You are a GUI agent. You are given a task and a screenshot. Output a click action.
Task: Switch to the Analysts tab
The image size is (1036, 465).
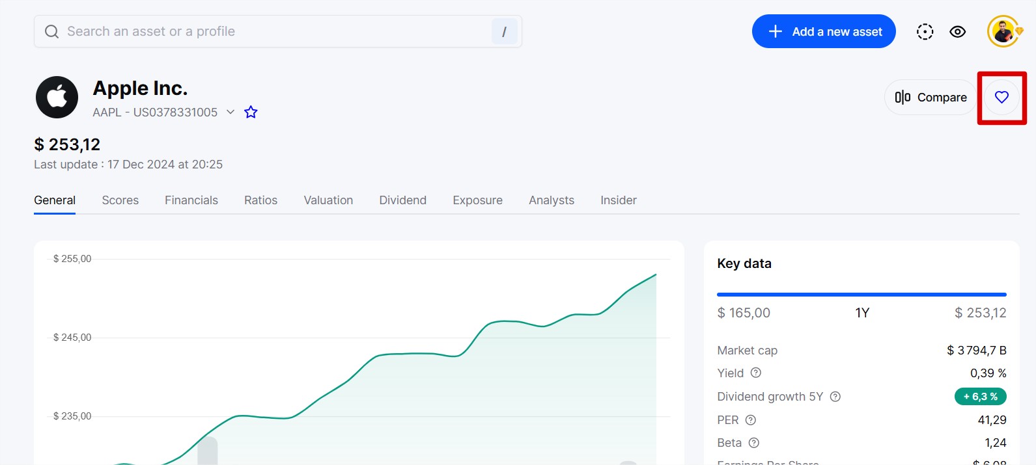coord(552,200)
